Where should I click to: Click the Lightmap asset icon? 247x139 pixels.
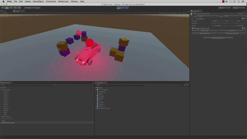97,92
